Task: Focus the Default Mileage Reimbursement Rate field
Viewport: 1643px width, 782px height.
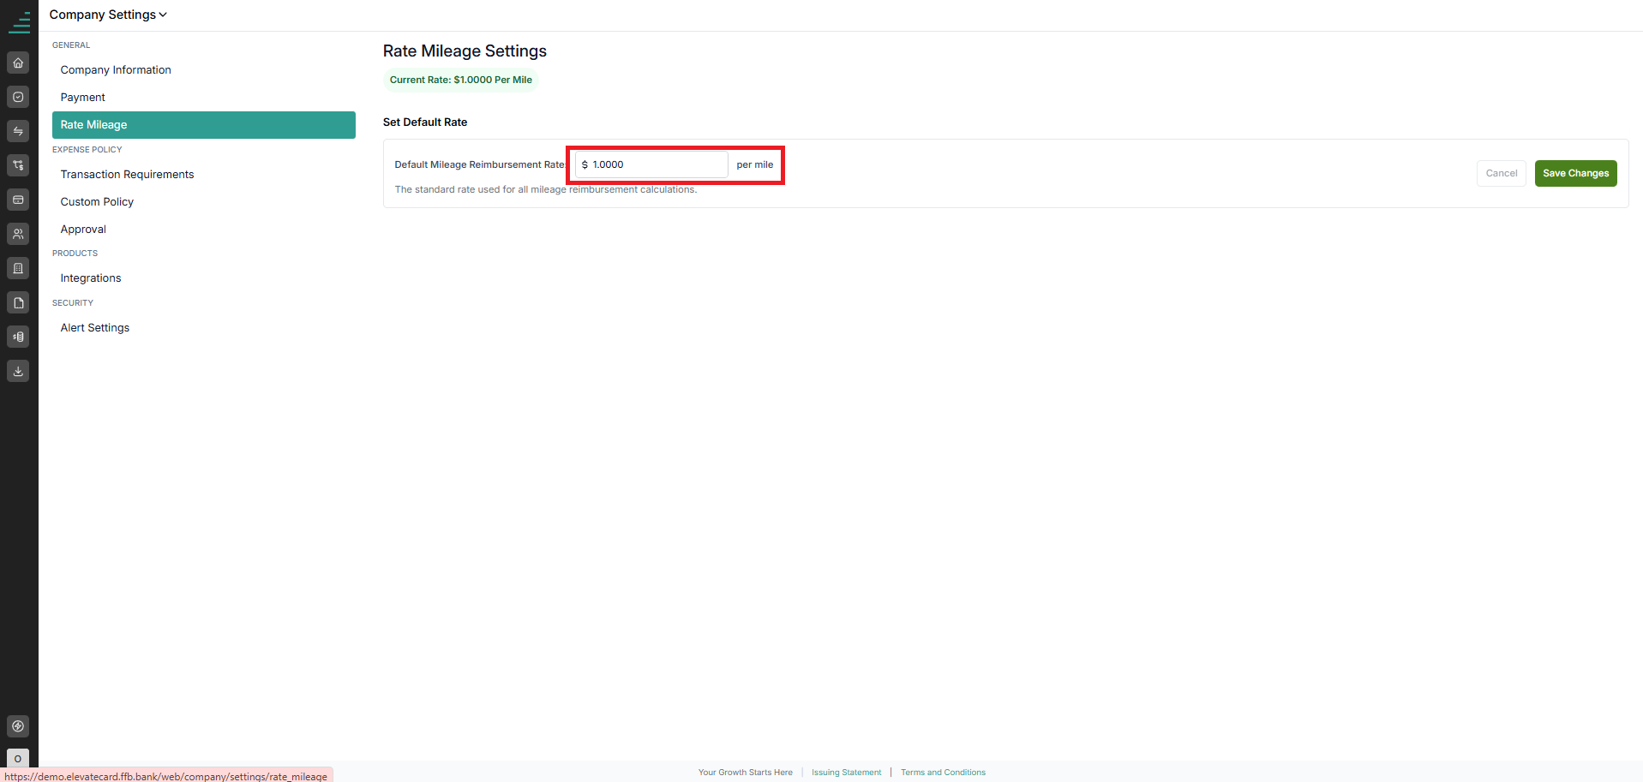Action: click(651, 164)
